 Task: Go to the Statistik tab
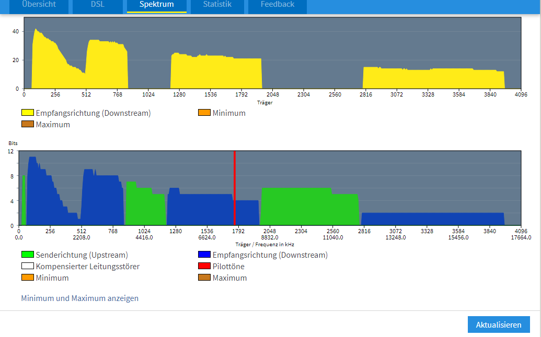tap(217, 5)
